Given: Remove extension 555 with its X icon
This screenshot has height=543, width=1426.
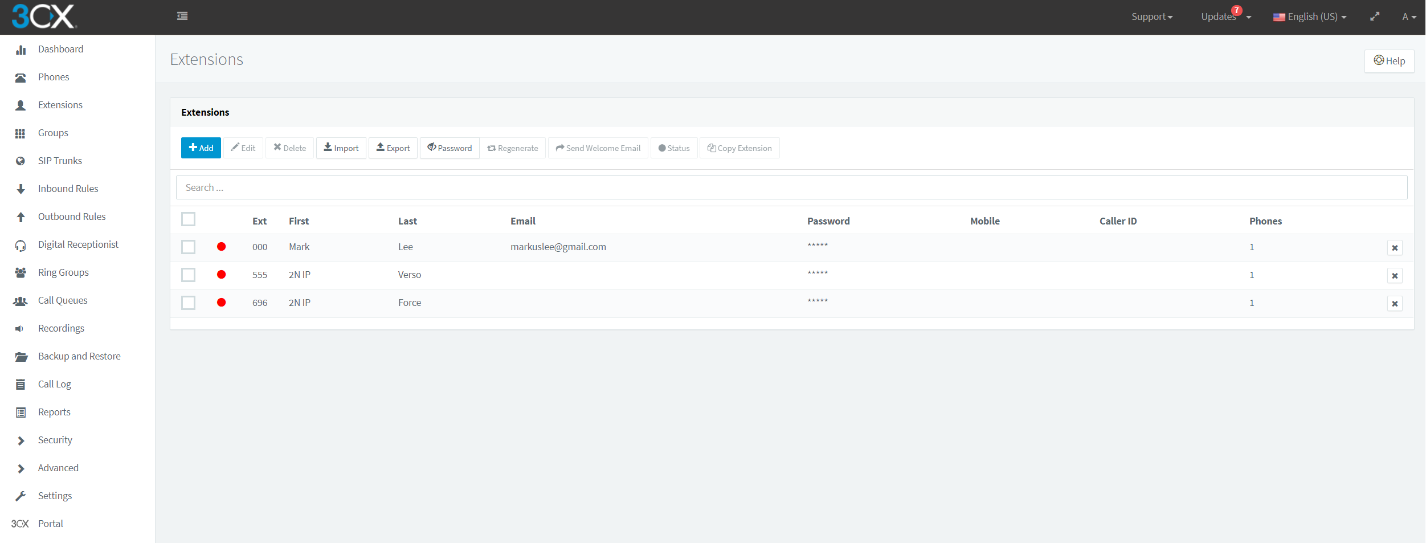Looking at the screenshot, I should click(x=1395, y=276).
